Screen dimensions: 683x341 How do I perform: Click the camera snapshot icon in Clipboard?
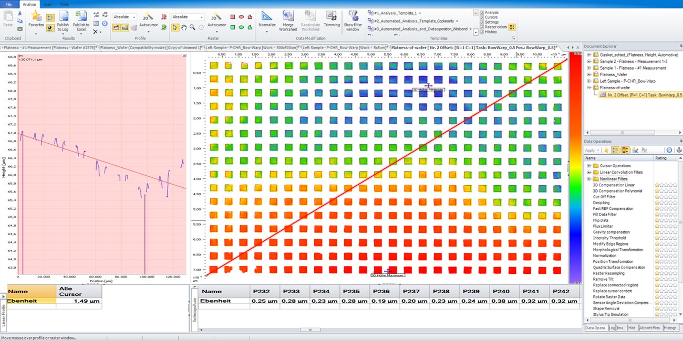(x=19, y=29)
